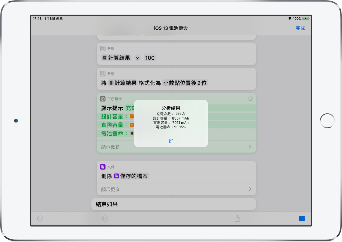Tap the 設計容量 variable token
Viewport: 342px width, 242px height.
[132, 116]
